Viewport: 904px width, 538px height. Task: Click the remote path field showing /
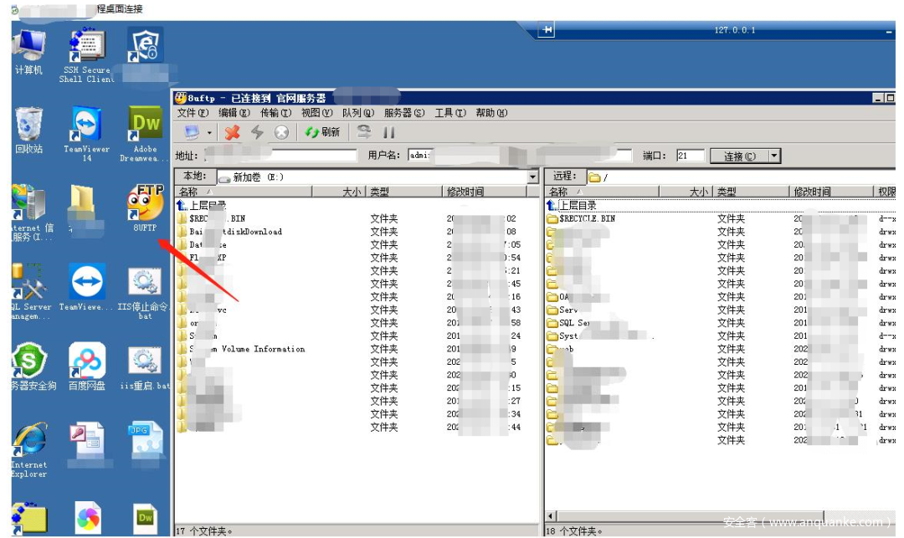point(740,177)
